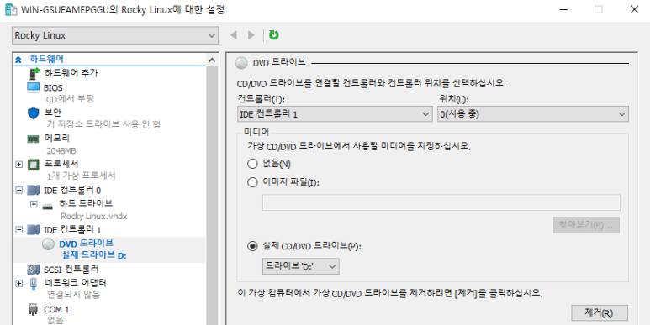Expand the 네트워크 어댑터 node
This screenshot has width=650, height=325.
[x=18, y=284]
